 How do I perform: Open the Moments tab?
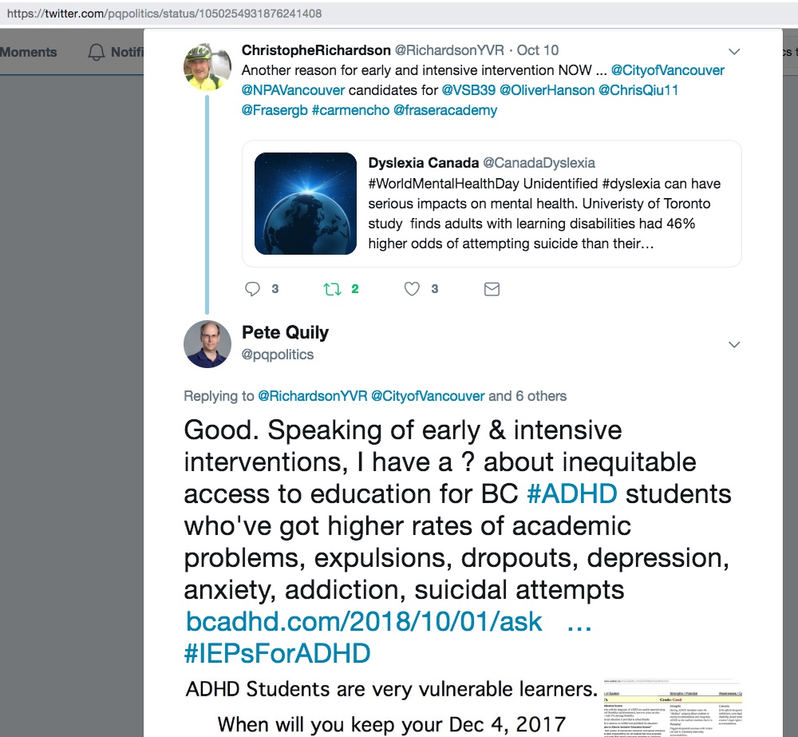(x=29, y=52)
